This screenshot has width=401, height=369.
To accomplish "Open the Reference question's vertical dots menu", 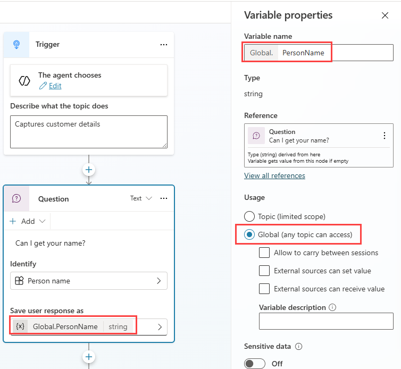I will pyautogui.click(x=385, y=136).
